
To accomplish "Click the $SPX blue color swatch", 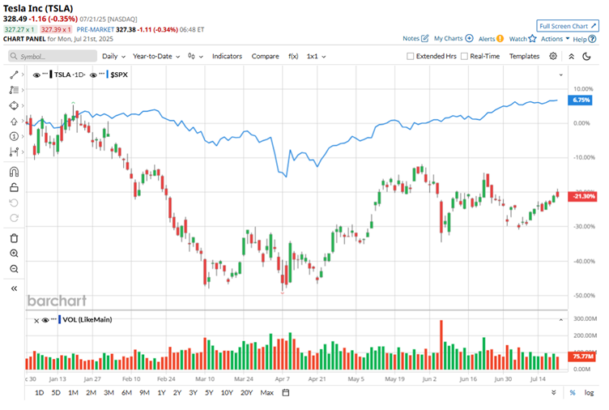I will pyautogui.click(x=107, y=75).
